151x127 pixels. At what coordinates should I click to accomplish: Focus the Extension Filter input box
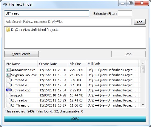pos(125,13)
